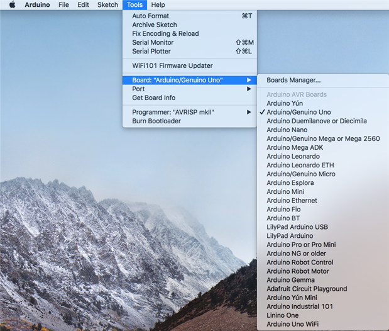389x331 pixels.
Task: Pick Arduino Pro or Pro Mini
Action: point(323,245)
